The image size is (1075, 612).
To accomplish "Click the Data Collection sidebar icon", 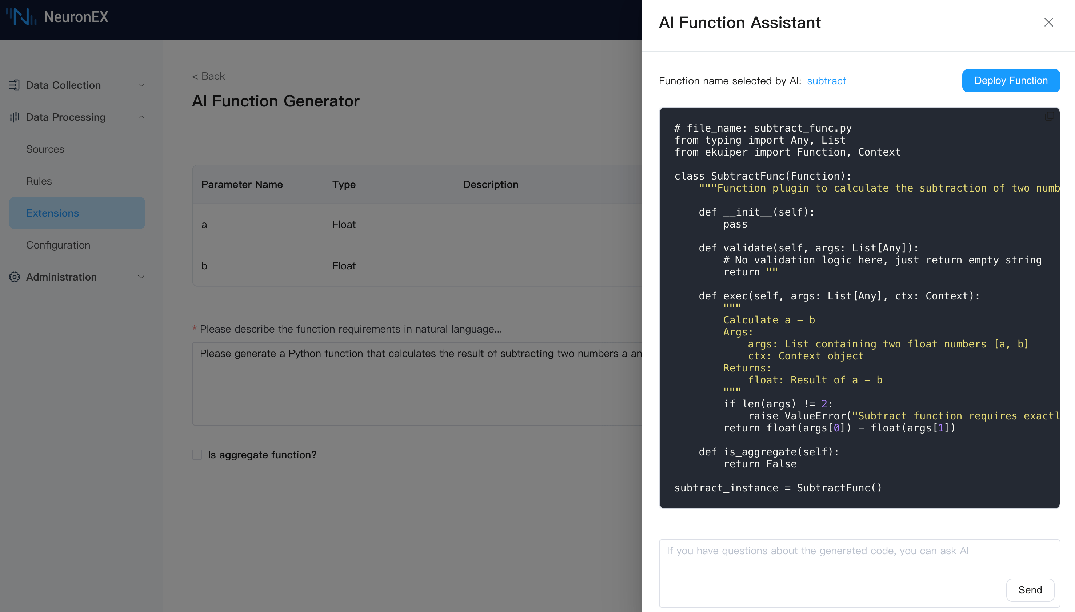I will [14, 85].
